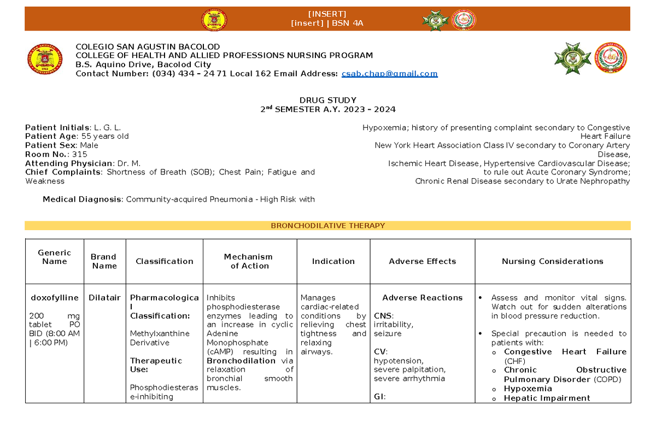
Task: Click the Indication column header
Action: (333, 261)
